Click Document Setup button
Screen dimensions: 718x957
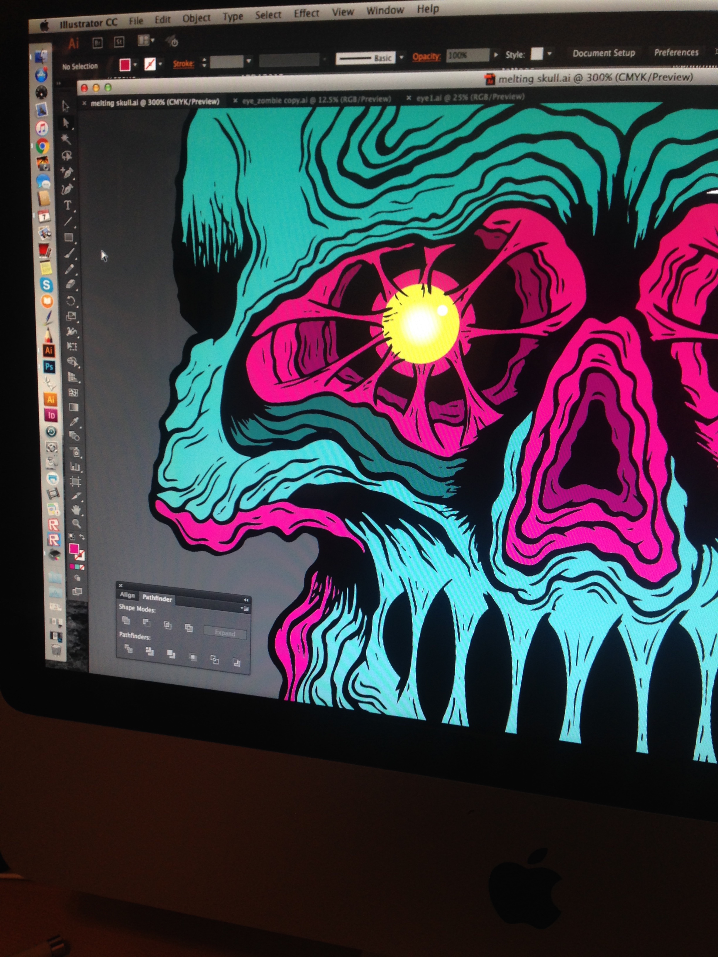point(604,53)
